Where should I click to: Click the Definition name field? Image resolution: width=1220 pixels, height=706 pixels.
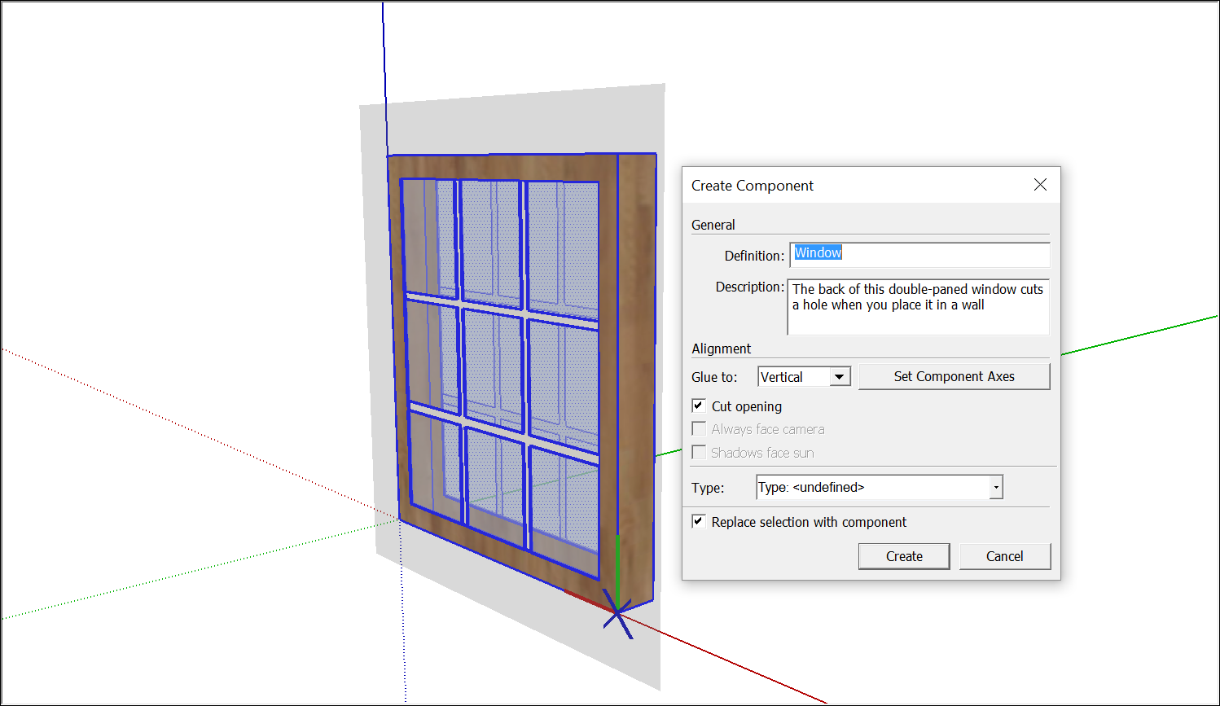coord(919,255)
